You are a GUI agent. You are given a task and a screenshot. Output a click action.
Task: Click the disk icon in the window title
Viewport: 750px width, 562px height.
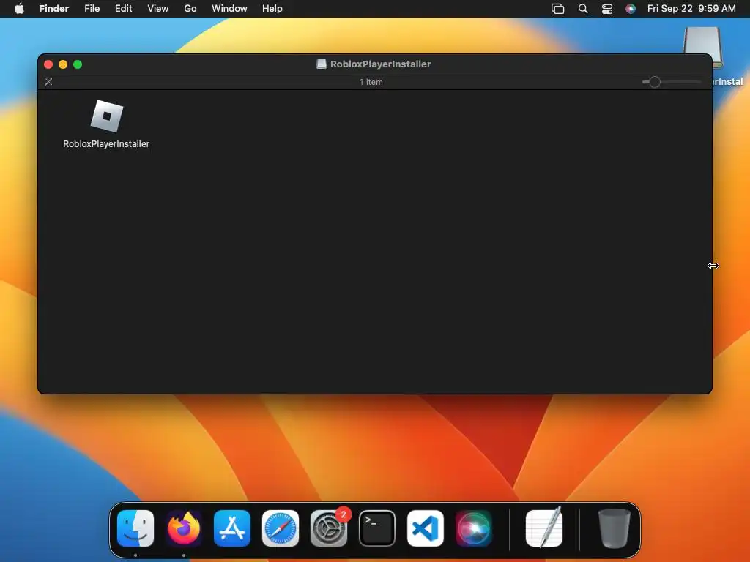point(322,64)
